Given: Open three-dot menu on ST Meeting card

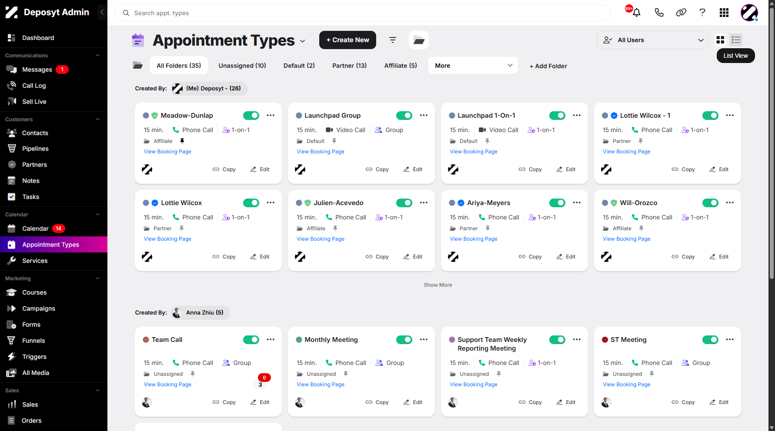Looking at the screenshot, I should [x=730, y=340].
